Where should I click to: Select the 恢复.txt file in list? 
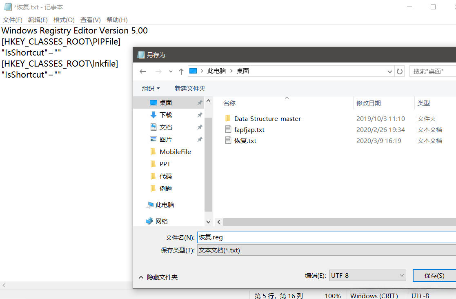point(245,141)
